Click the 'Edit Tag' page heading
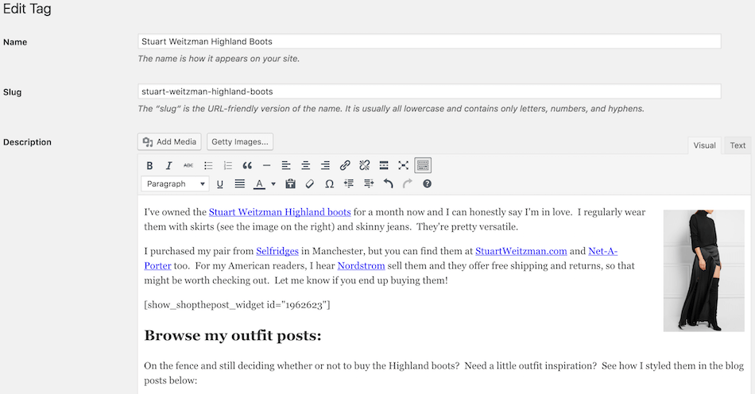The width and height of the screenshot is (755, 394). [28, 10]
